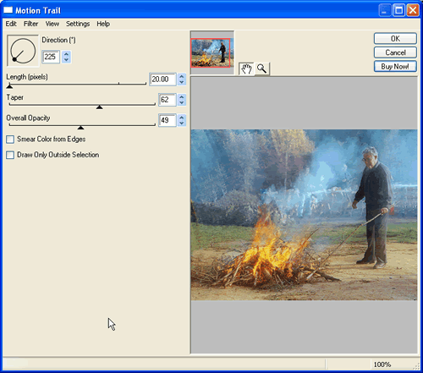Screen dimensions: 423x373
Task: Click the Cancel button
Action: coord(395,52)
